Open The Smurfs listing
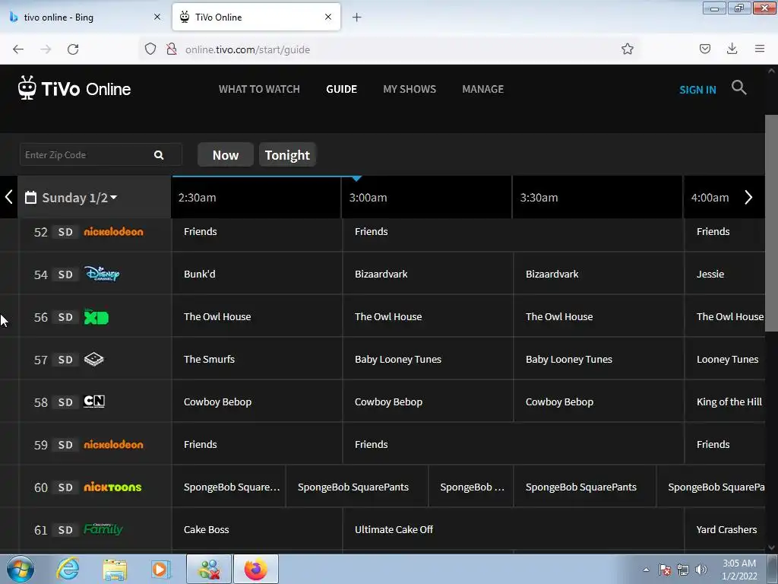 point(257,359)
